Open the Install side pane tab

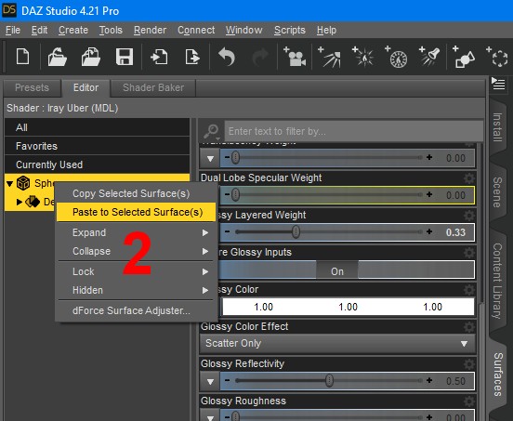[x=497, y=127]
